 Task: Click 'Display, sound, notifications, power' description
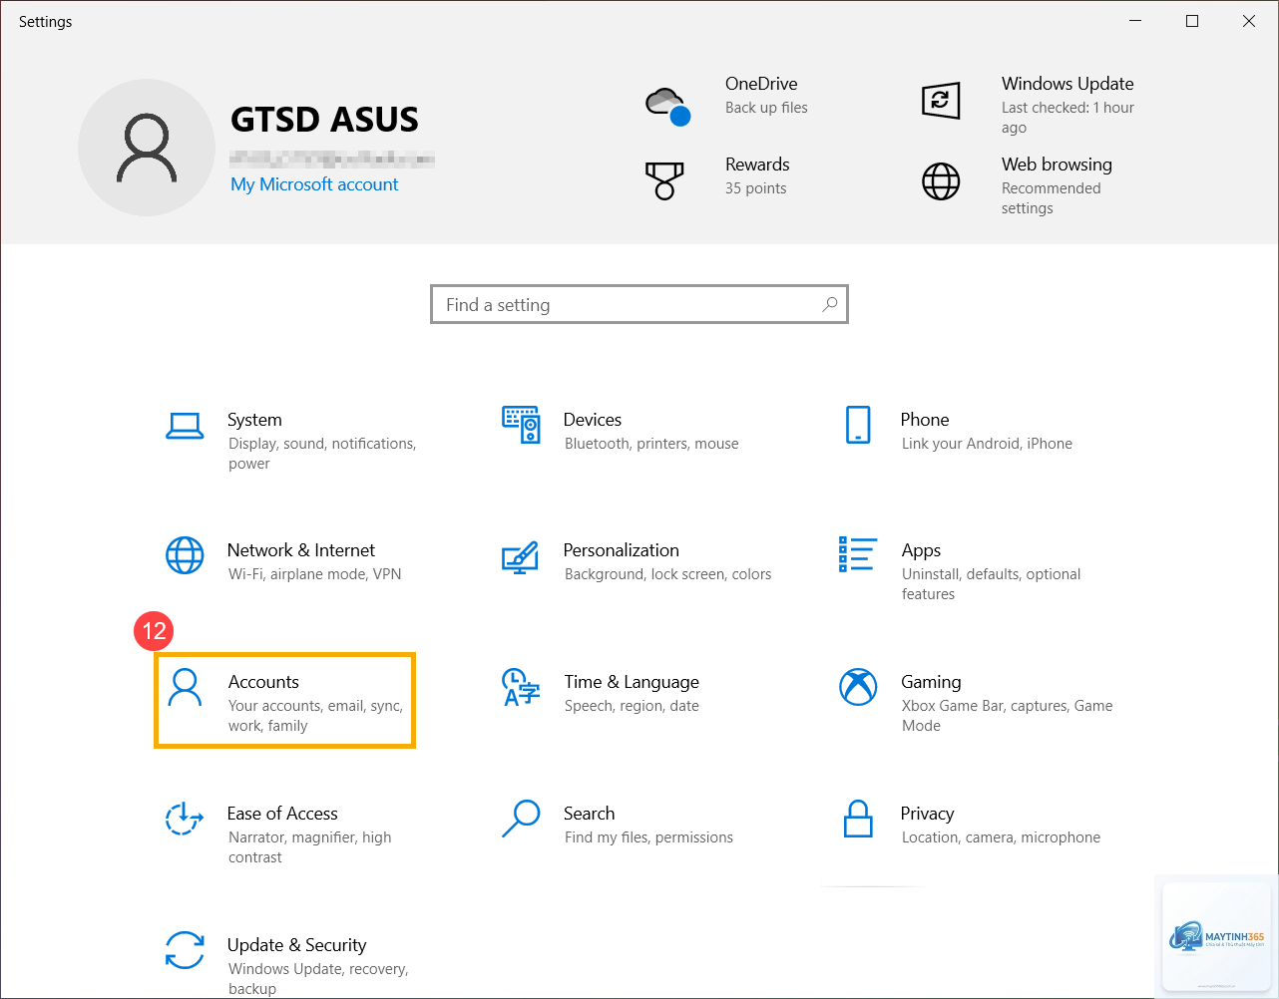coord(322,454)
